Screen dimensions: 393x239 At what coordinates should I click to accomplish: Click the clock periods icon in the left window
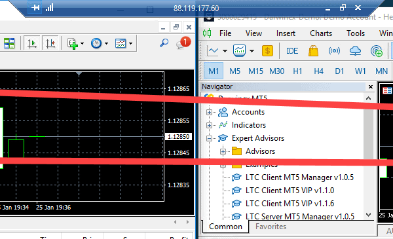tap(96, 44)
